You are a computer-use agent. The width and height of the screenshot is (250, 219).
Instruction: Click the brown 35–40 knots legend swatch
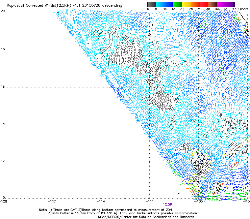click(x=213, y=4)
